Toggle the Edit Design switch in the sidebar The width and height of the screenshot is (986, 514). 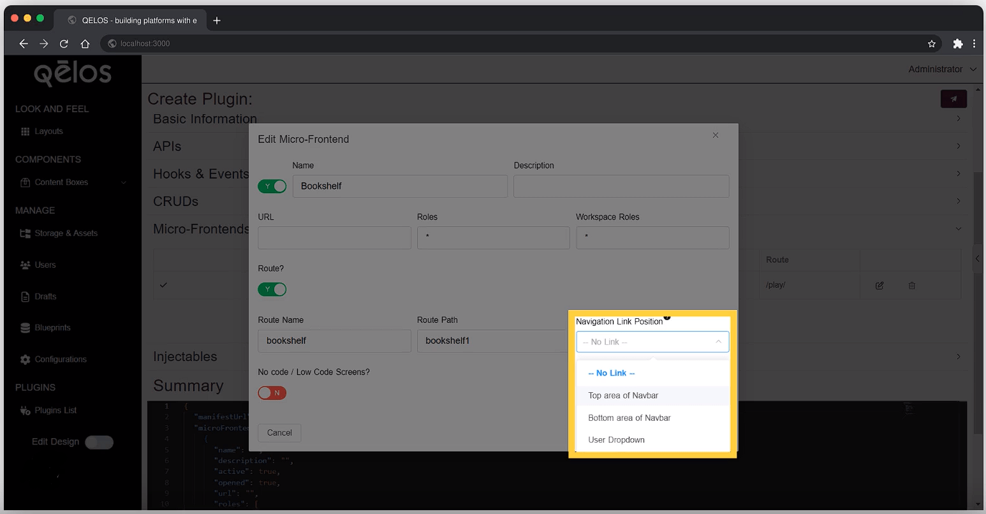coord(99,442)
